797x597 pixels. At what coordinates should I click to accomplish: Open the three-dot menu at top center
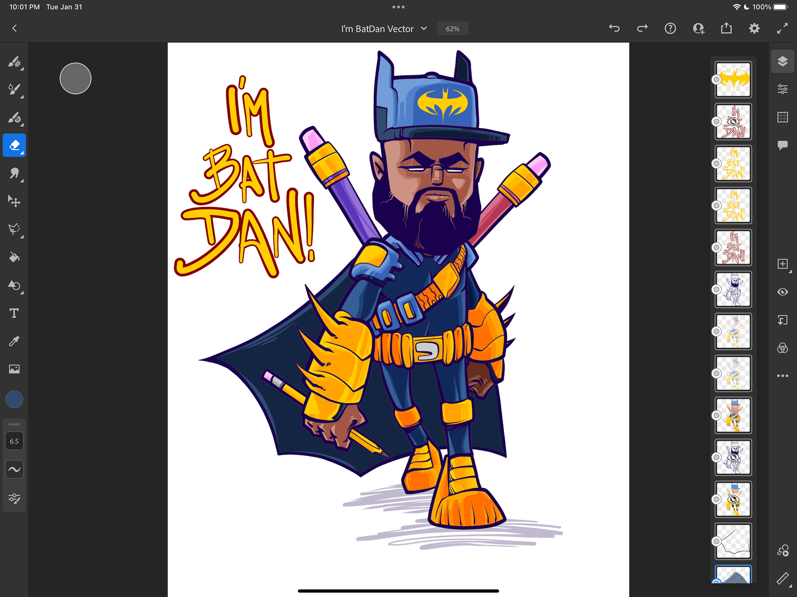point(398,7)
